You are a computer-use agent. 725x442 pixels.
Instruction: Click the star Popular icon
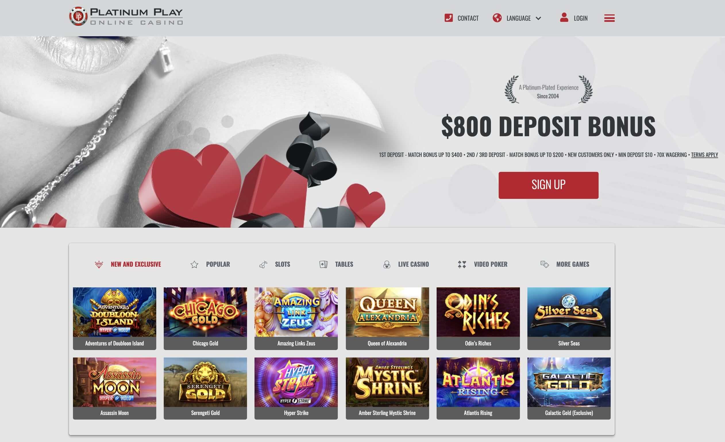[194, 264]
